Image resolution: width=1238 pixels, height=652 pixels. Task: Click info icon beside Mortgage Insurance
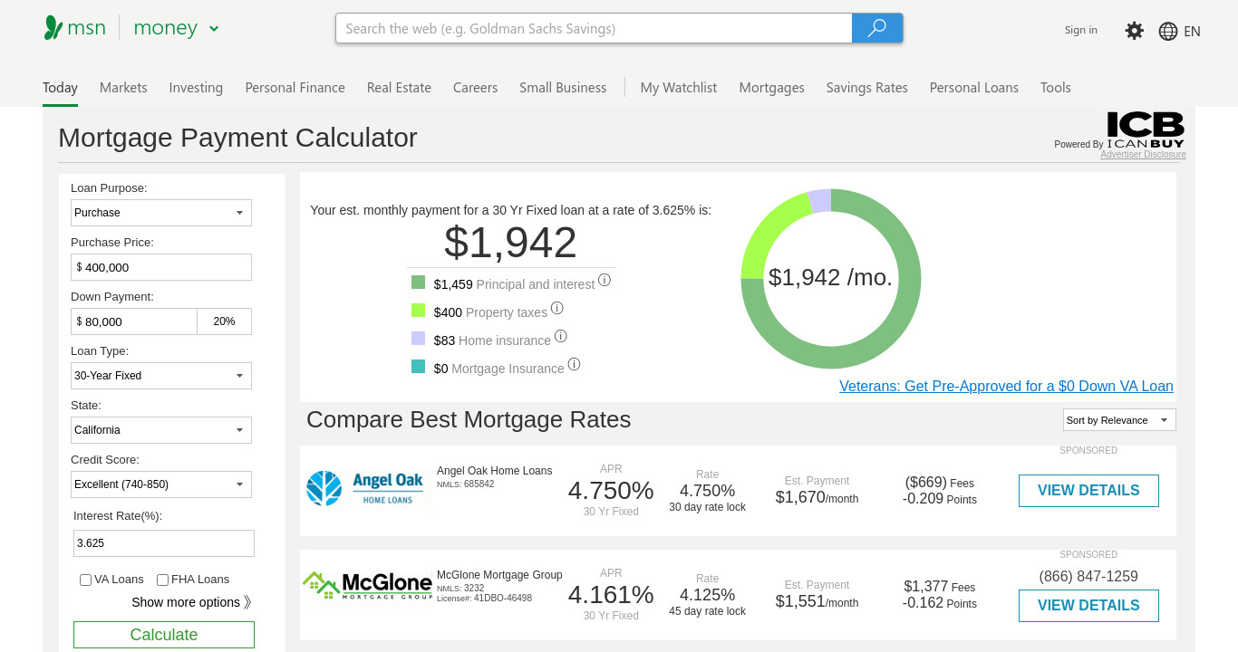click(x=574, y=364)
